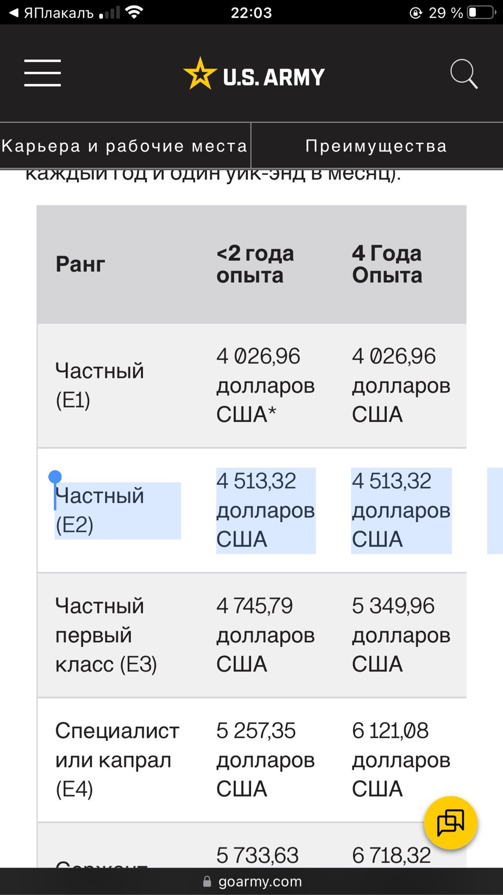The image size is (503, 895).
Task: Tap the back arrow to ЯПлакалъ
Action: 14,13
